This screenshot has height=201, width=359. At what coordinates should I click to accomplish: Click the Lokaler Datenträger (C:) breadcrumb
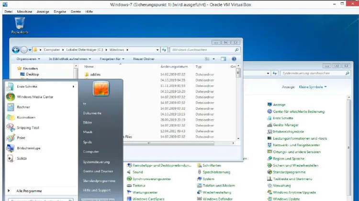[84, 50]
